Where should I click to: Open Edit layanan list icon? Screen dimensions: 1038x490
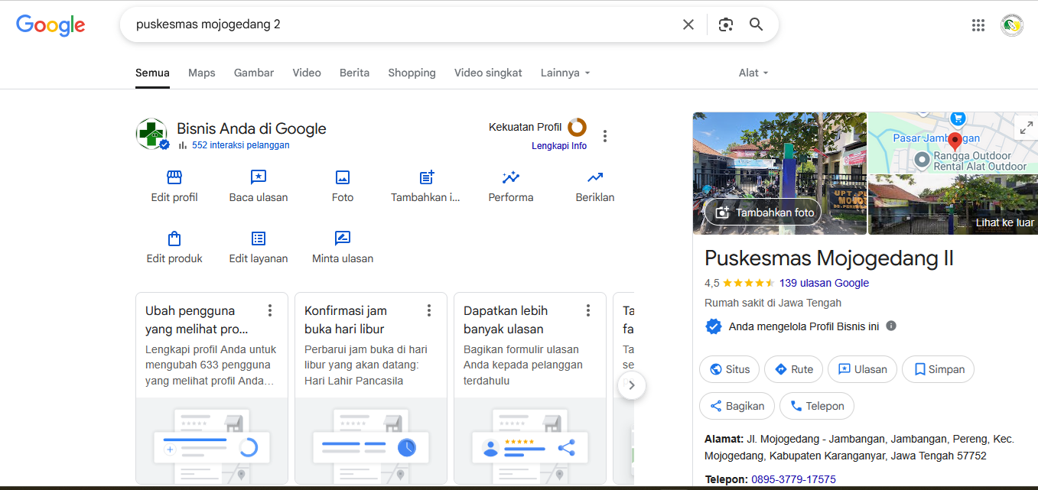click(259, 239)
